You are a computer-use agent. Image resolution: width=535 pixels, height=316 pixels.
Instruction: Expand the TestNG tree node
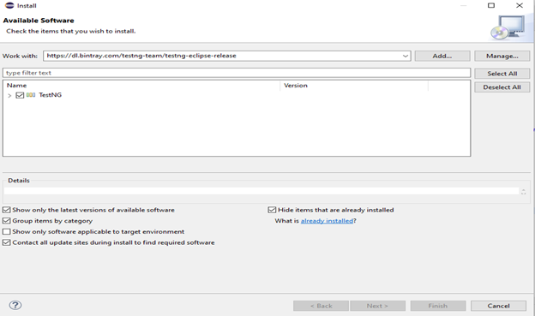[x=9, y=95]
